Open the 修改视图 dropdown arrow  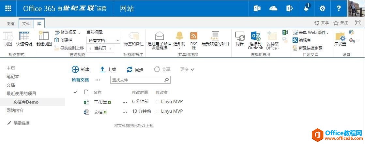[x=79, y=33]
